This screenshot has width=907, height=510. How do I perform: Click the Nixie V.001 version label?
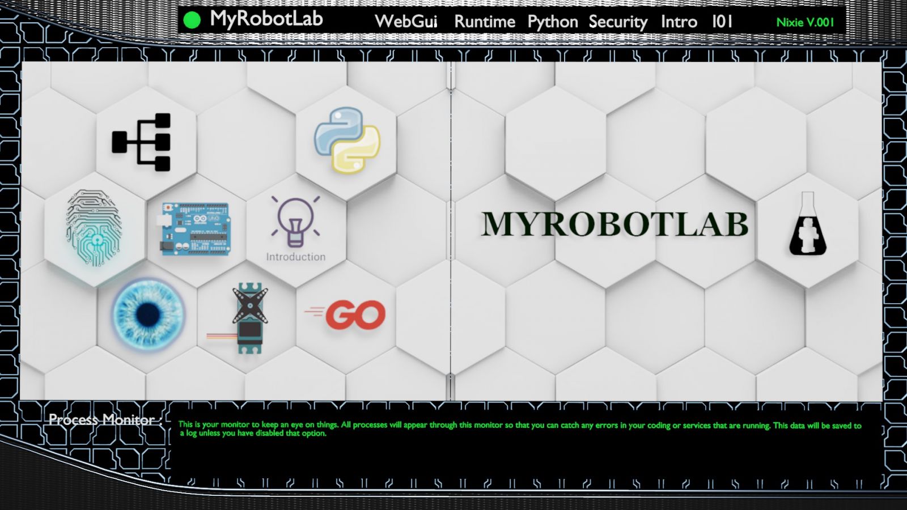point(805,22)
